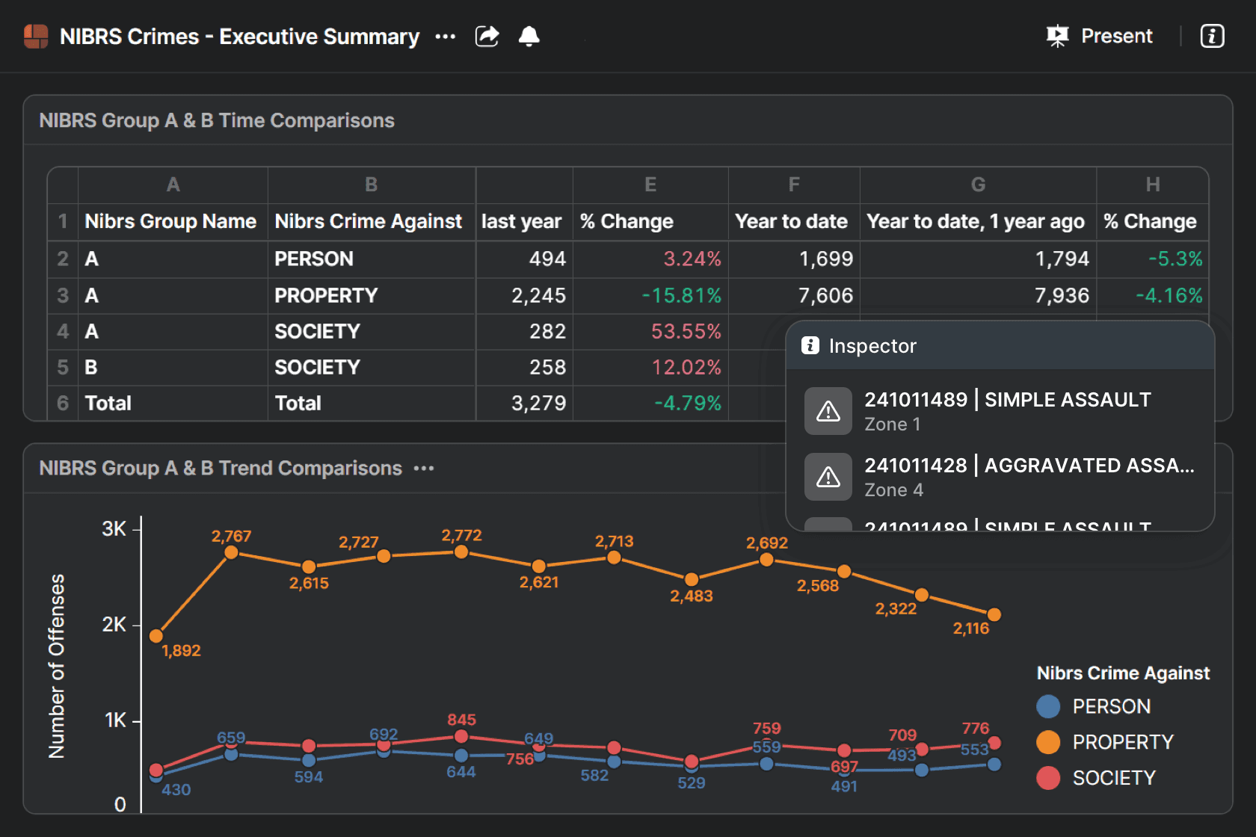Image resolution: width=1256 pixels, height=837 pixels.
Task: Click the dashboard app logo icon
Action: click(x=36, y=36)
